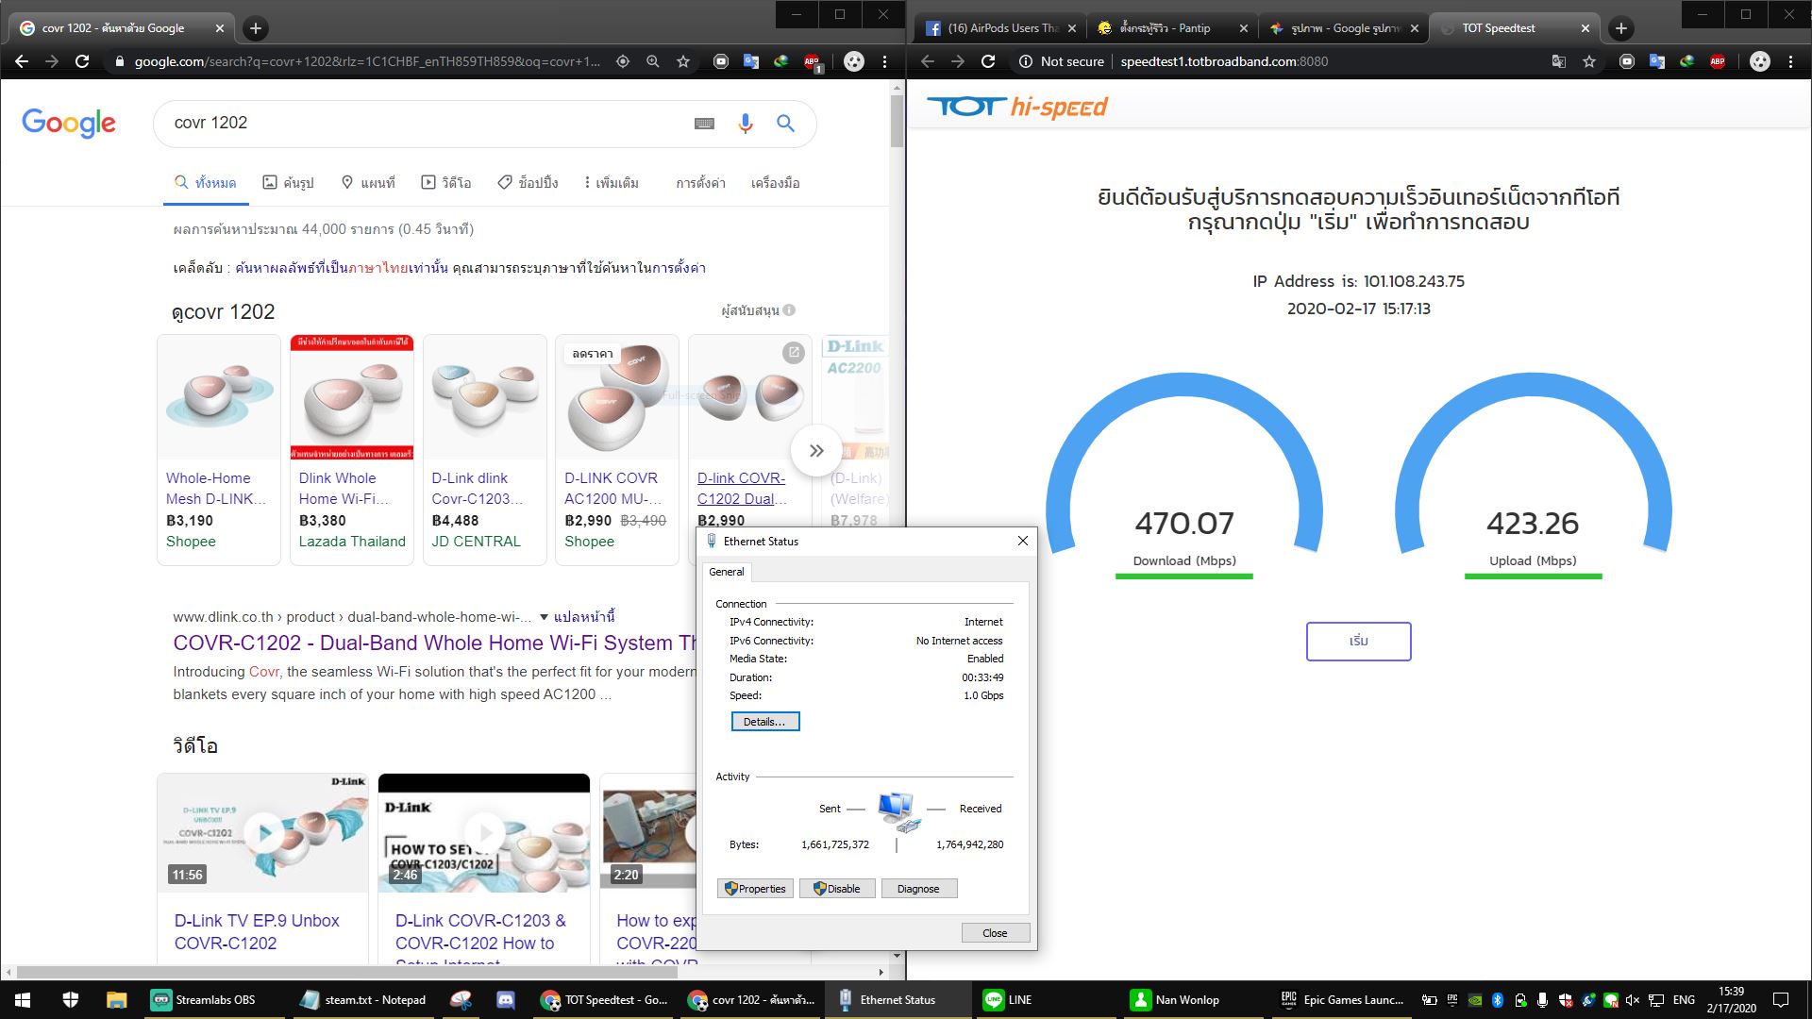Image resolution: width=1812 pixels, height=1019 pixels.
Task: Open the D-LINK COVR AC1200 sale product image
Action: pyautogui.click(x=617, y=397)
